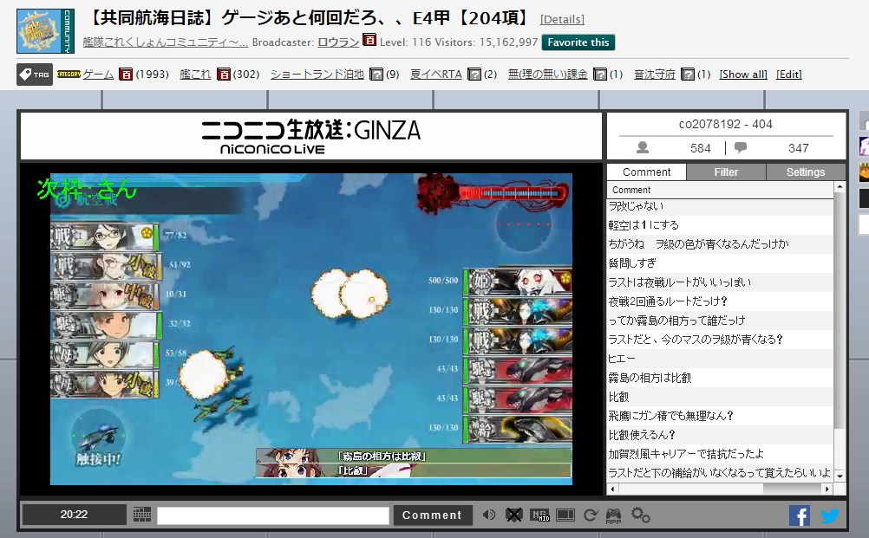Reload the player with refresh icon
This screenshot has width=869, height=538.
(591, 515)
